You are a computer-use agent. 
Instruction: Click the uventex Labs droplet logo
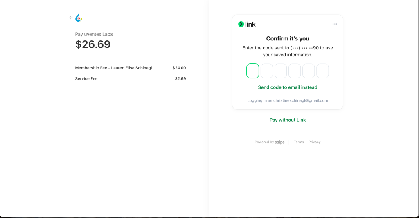pos(79,18)
